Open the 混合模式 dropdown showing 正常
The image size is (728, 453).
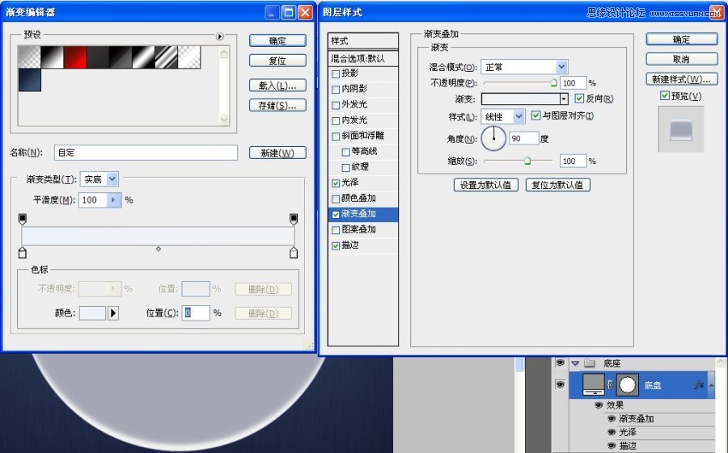[525, 67]
